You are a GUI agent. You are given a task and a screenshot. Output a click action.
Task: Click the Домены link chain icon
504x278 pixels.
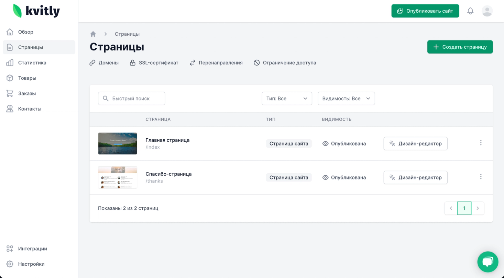pos(92,63)
